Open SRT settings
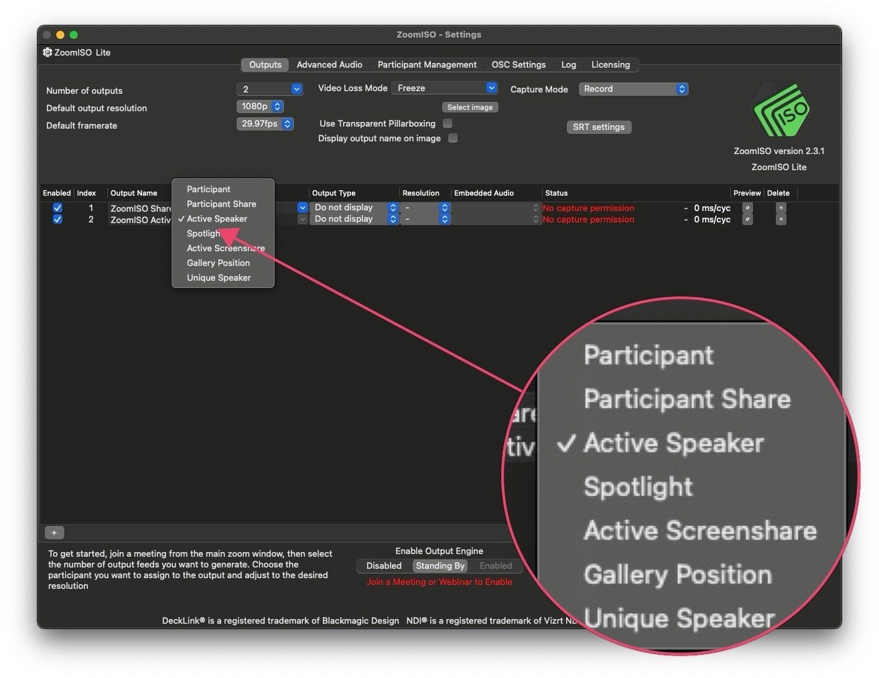 (x=598, y=127)
